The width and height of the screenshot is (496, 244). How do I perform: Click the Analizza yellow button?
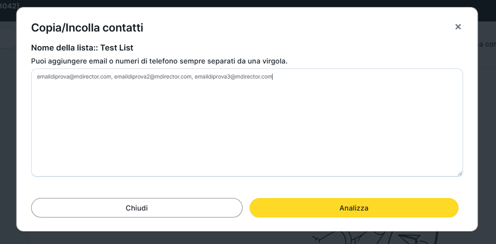click(x=354, y=208)
